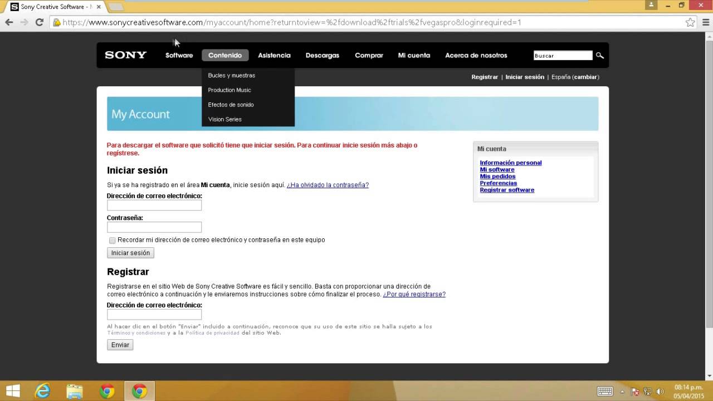Show hidden tray icons arrow
This screenshot has width=713, height=401.
[622, 392]
